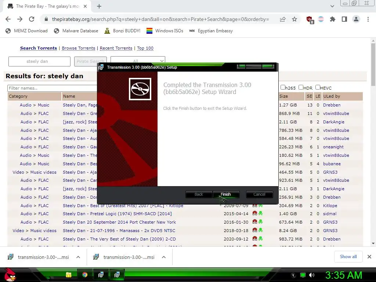Click the green skull icon on the Port Chester row

260,221
